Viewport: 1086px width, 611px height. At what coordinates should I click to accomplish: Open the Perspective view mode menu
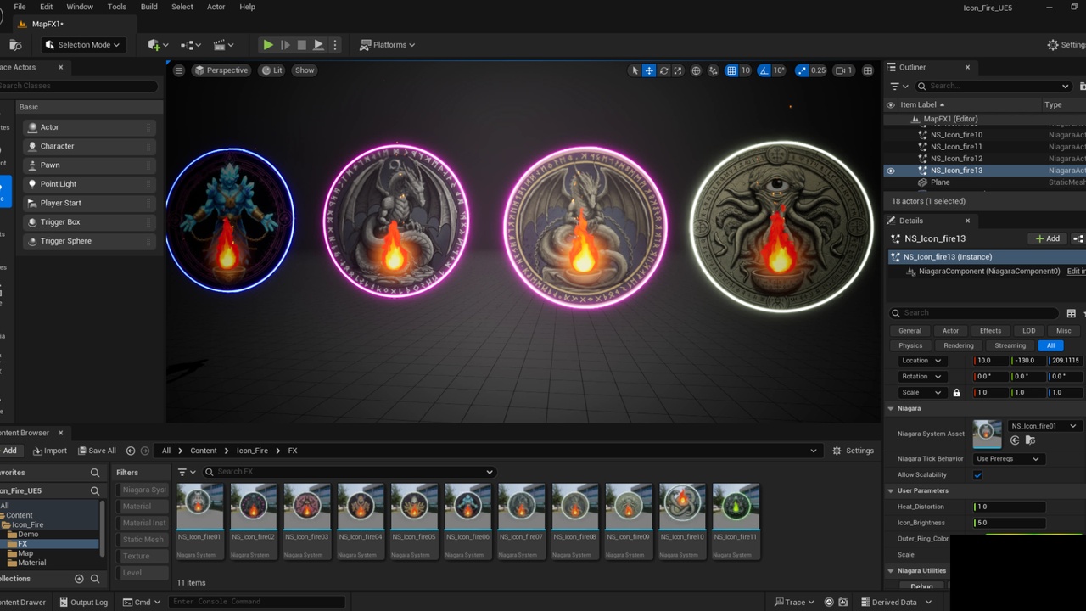coord(221,70)
